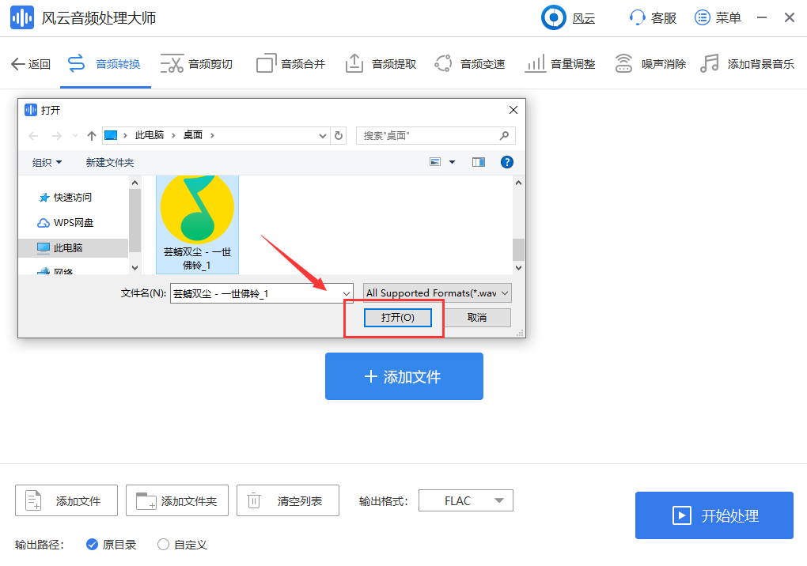Select 快速访问 in navigation pane

point(73,198)
